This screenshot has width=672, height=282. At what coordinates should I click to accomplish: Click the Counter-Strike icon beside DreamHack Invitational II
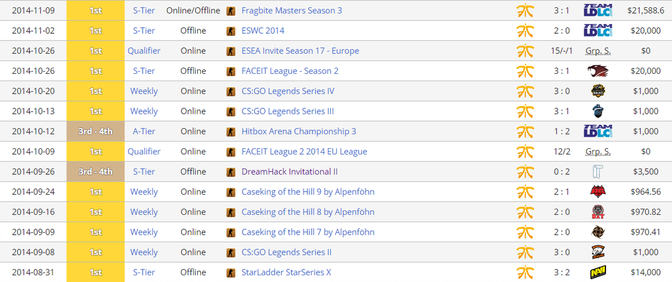point(231,171)
